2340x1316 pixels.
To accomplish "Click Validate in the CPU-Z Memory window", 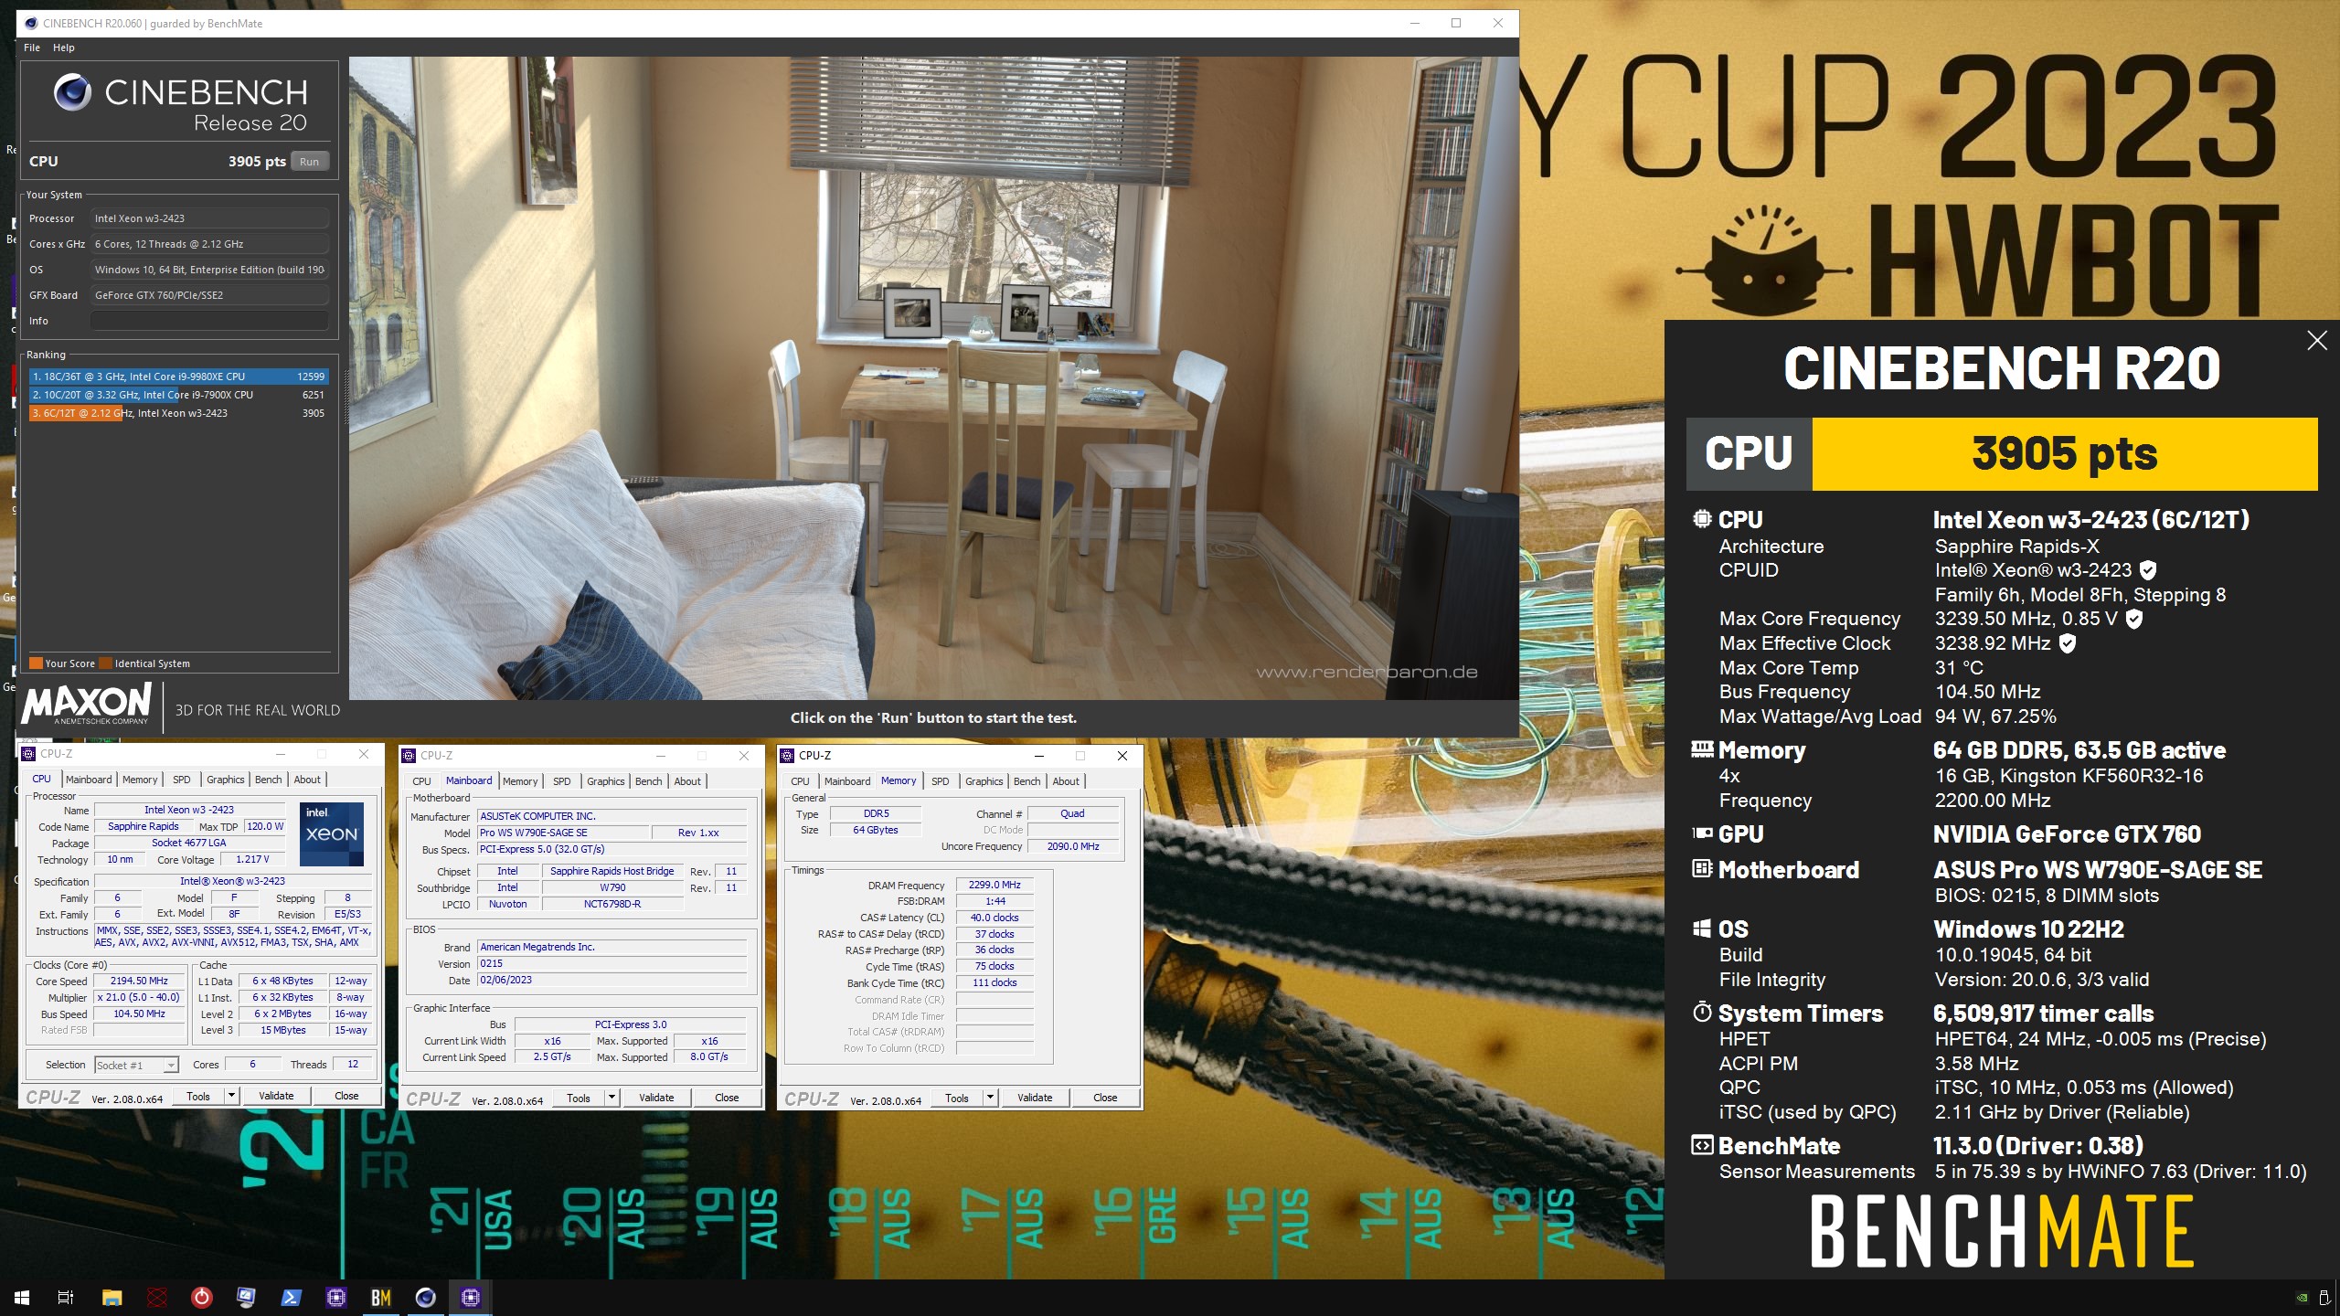I will point(1035,1098).
